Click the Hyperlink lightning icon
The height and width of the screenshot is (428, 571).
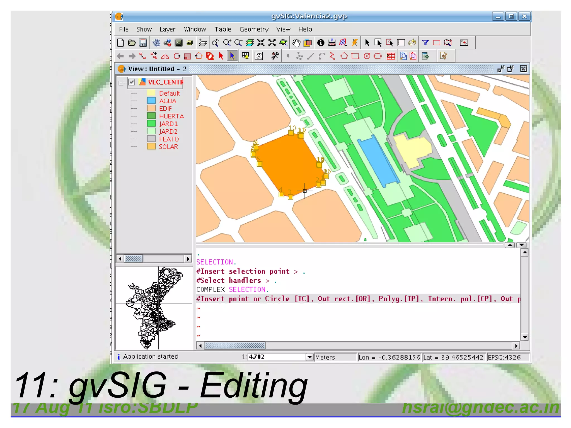click(355, 43)
